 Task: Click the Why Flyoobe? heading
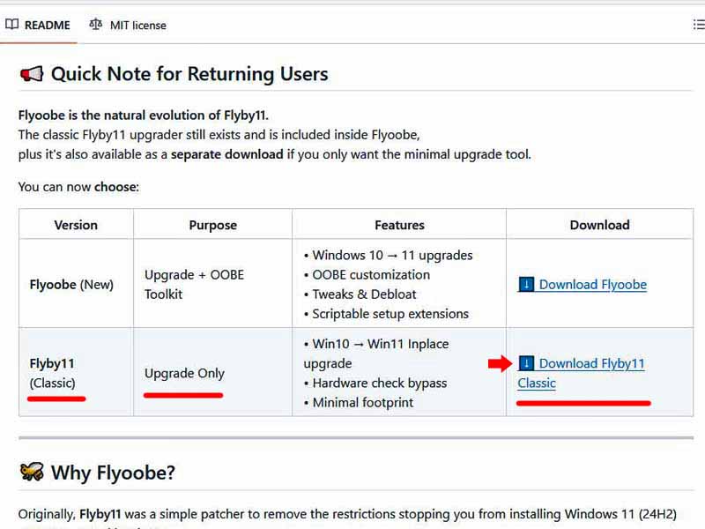[x=113, y=473]
